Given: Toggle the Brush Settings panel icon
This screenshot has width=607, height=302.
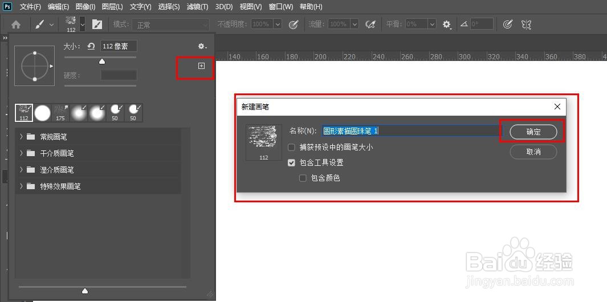Looking at the screenshot, I should (x=97, y=25).
